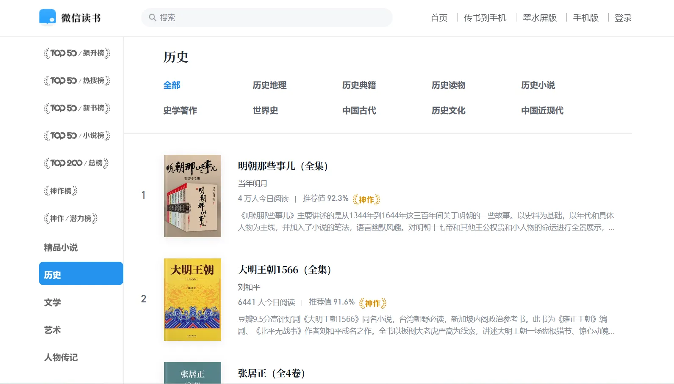Click the 明朝那些事儿 book description
The height and width of the screenshot is (384, 674).
[x=426, y=222]
